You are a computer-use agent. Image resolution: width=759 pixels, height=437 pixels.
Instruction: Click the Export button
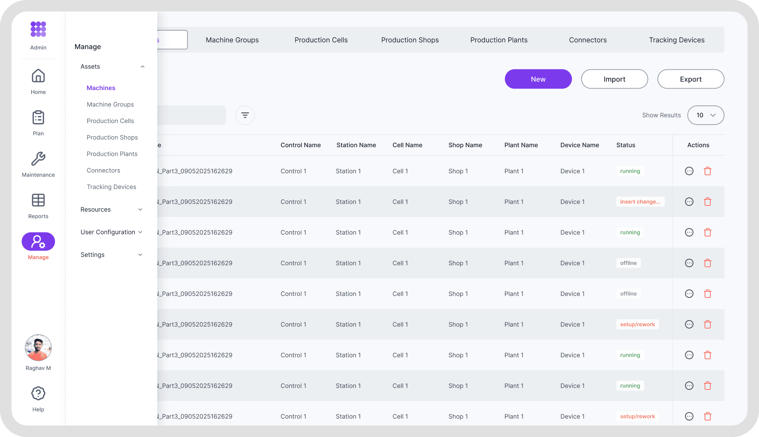click(690, 79)
